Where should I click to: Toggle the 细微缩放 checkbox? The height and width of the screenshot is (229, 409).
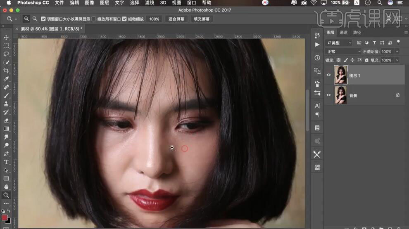124,19
